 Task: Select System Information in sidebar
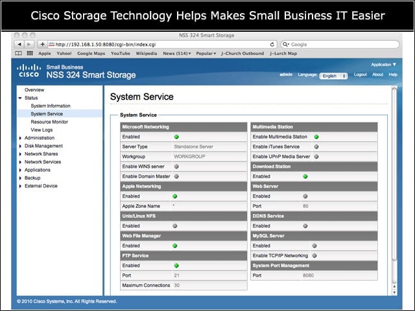(x=51, y=106)
